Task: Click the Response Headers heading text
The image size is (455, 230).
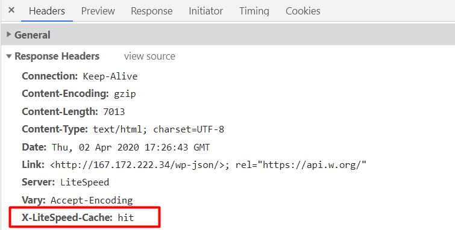Action: pos(57,56)
